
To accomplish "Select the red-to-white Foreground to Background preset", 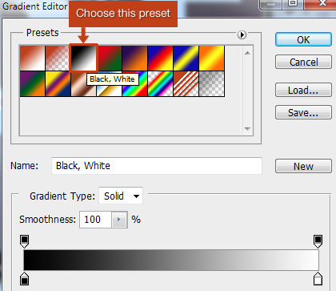I will click(33, 59).
